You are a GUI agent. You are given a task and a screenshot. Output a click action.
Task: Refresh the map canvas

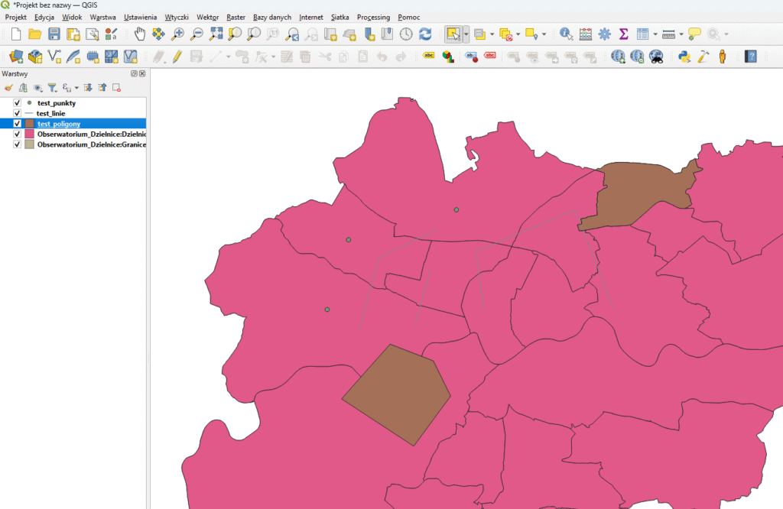coord(425,34)
